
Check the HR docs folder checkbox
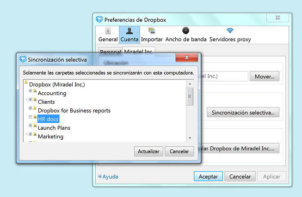pos(30,117)
